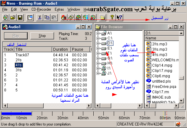Select the D:\ drive in the tree
Viewport: 187px width, 128px height.
tap(110, 43)
